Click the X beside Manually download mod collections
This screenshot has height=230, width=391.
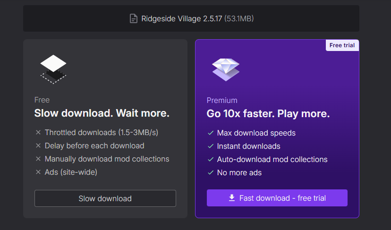click(x=38, y=159)
